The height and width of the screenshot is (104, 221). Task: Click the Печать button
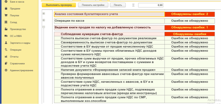click(118, 5)
